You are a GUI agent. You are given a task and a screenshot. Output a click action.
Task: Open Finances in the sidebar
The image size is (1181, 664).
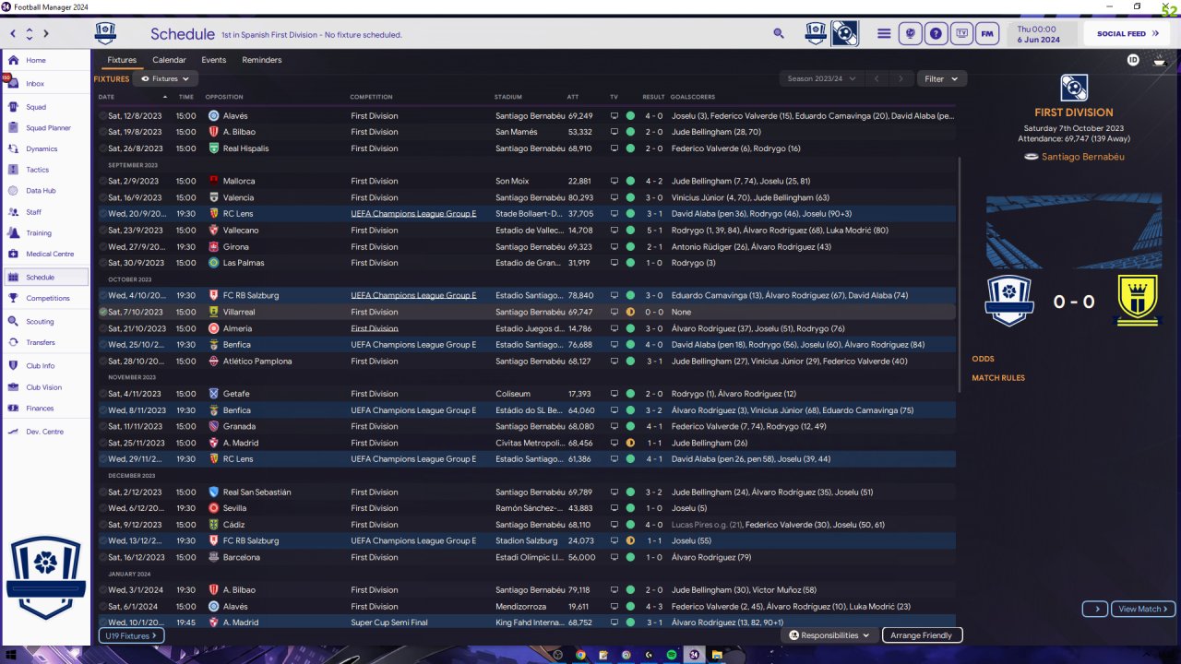click(46, 409)
